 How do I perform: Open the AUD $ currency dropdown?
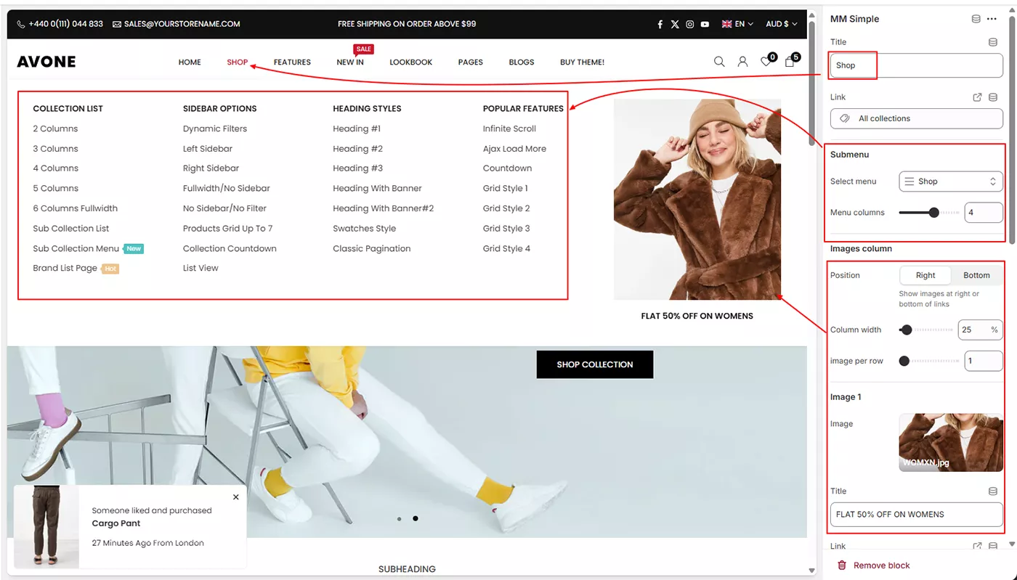[x=781, y=24]
